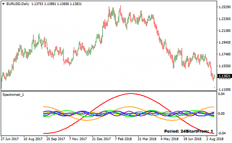Click the 19 Jun 2018 date label
This screenshot has height=143, width=232.
(x=193, y=139)
